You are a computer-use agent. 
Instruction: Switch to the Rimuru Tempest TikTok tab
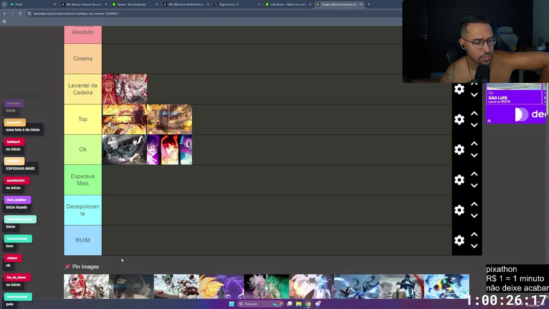pyautogui.click(x=84, y=4)
